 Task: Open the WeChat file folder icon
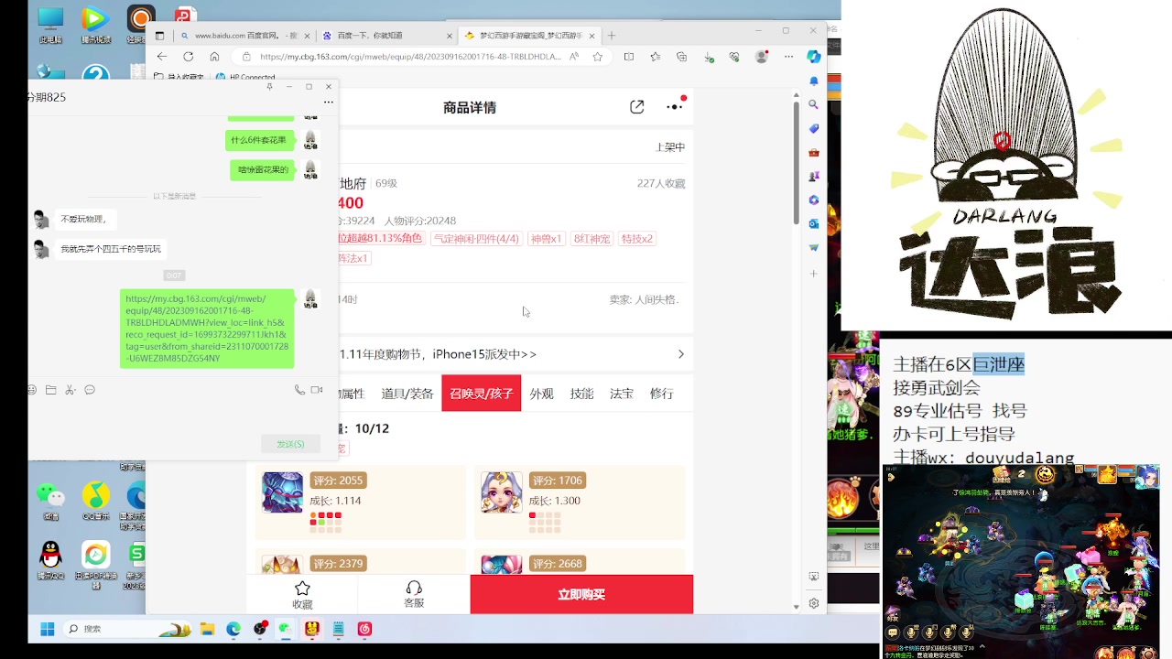click(x=51, y=390)
